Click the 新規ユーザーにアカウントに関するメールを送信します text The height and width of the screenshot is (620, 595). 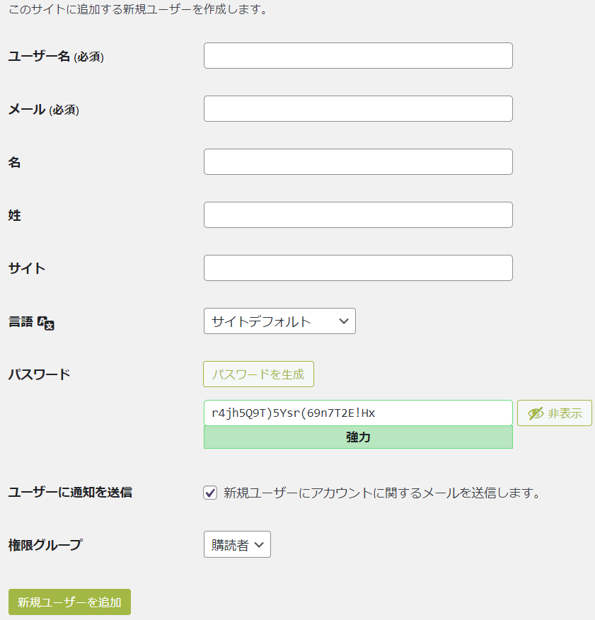(x=382, y=493)
